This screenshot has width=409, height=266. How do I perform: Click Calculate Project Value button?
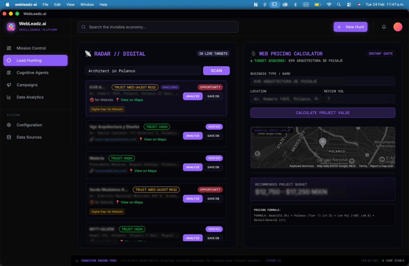point(322,113)
